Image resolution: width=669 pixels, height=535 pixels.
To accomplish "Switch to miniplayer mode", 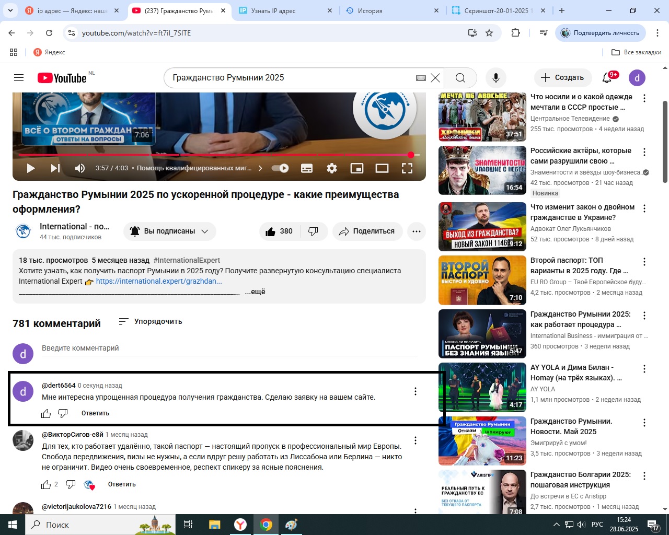I will 357,168.
